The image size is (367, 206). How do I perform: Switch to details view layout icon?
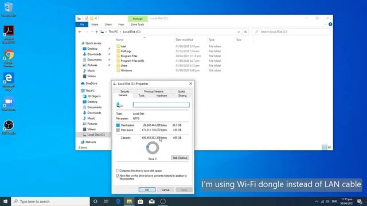pyautogui.click(x=325, y=147)
